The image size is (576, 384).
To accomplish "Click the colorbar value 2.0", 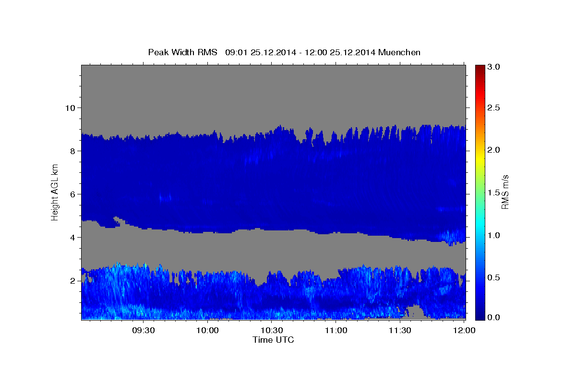I will [x=494, y=150].
